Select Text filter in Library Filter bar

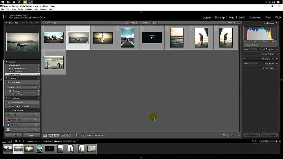(x=126, y=23)
